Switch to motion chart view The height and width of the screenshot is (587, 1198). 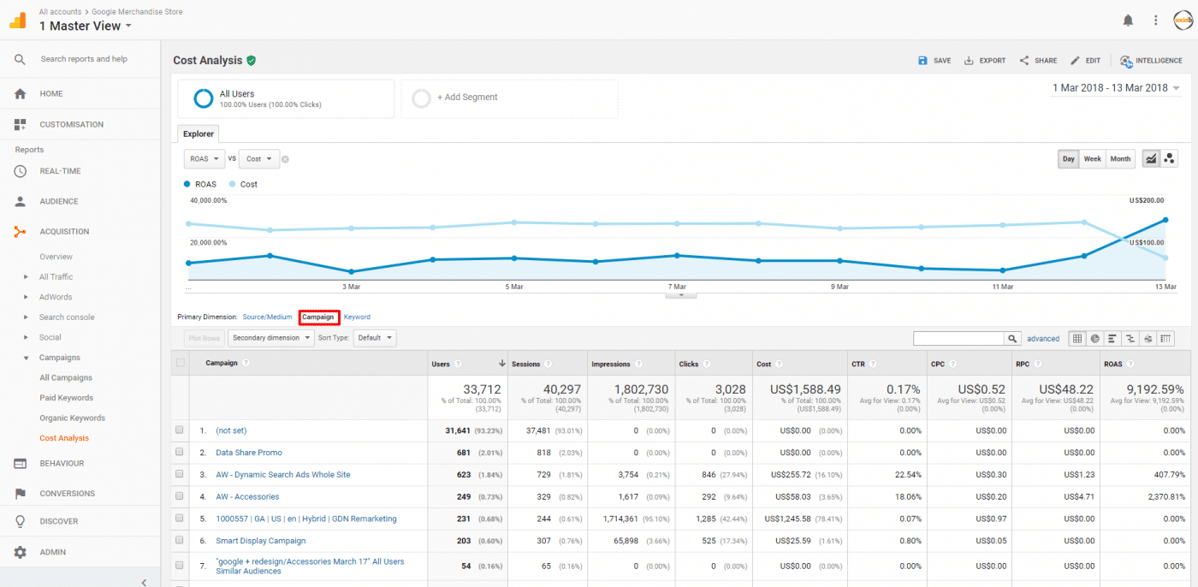click(x=1169, y=158)
